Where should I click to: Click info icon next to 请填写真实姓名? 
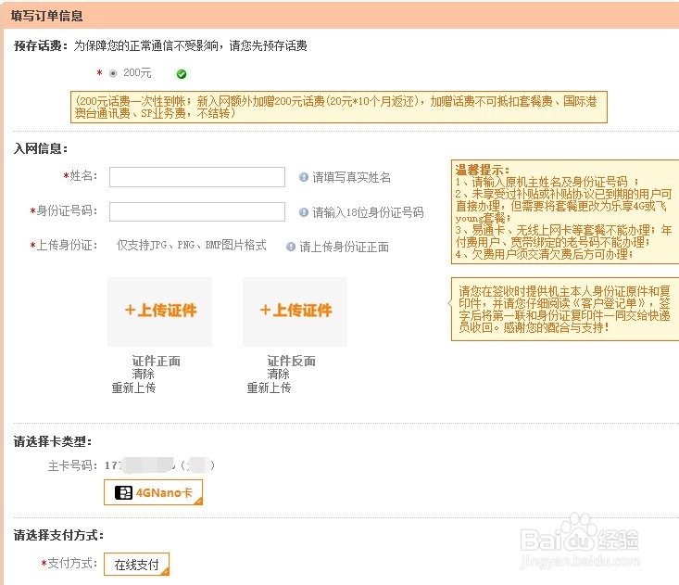(304, 177)
